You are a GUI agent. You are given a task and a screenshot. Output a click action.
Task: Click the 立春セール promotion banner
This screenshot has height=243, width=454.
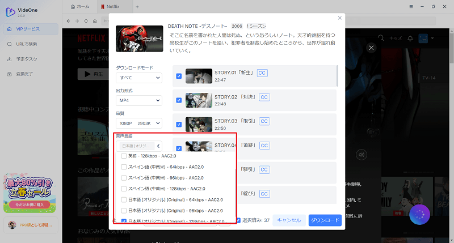tap(30, 193)
